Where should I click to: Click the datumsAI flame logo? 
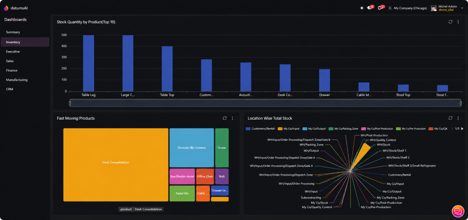[x=6, y=8]
